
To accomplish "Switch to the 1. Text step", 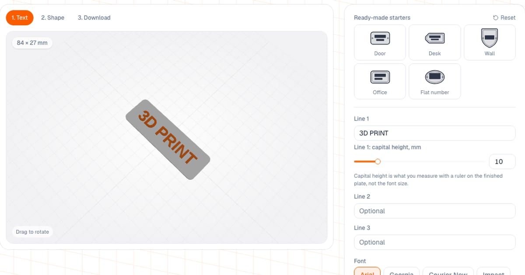I will 20,18.
